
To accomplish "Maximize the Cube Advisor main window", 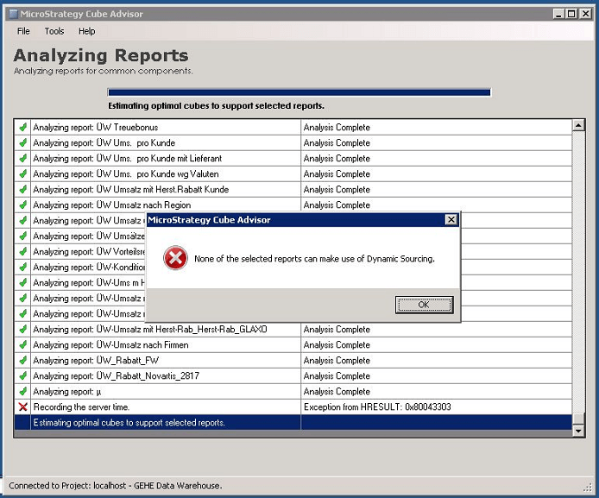I will (571, 14).
